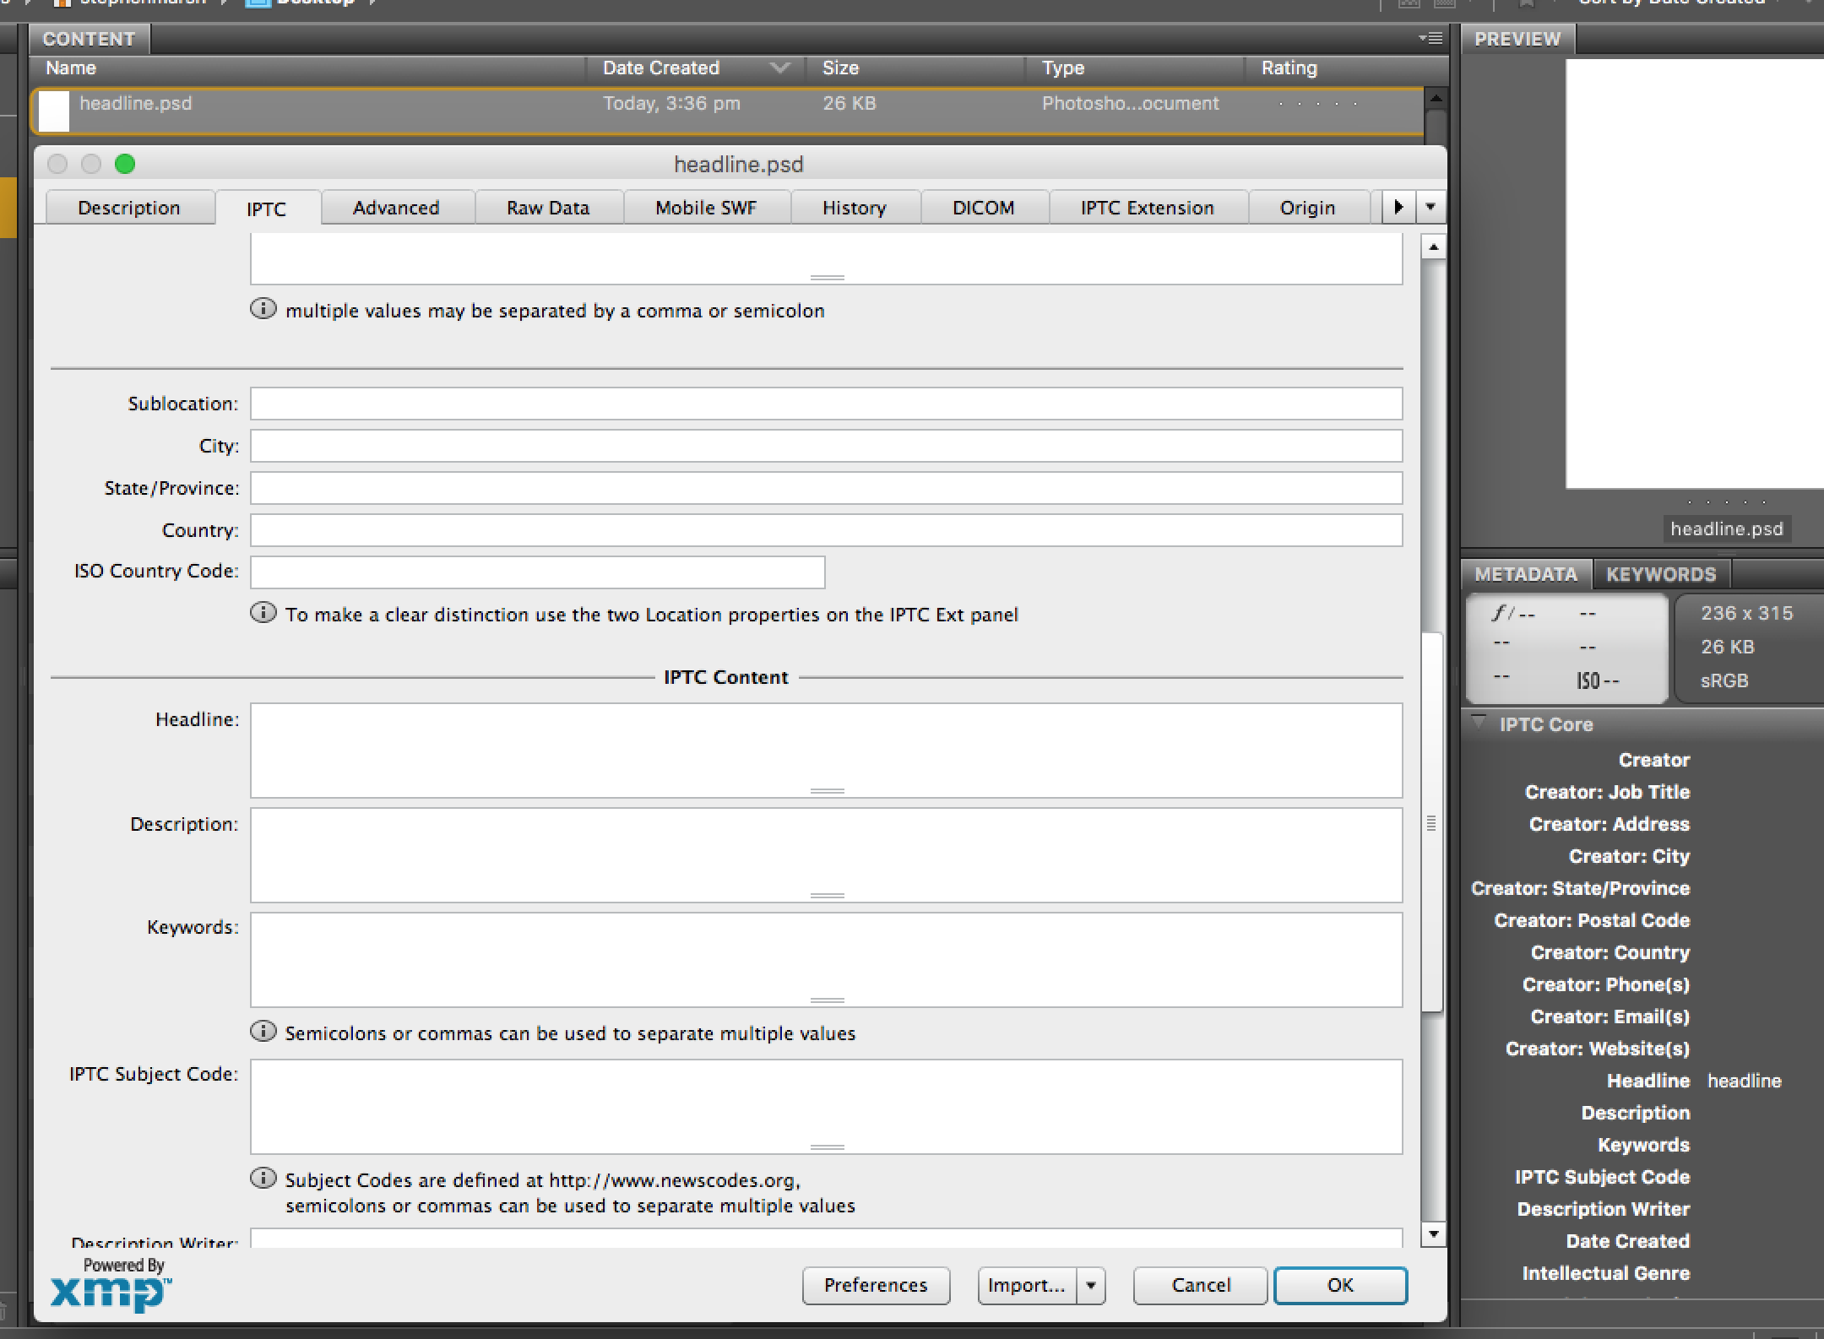1824x1339 pixels.
Task: Expand IPTC Core section in sidebar
Action: point(1479,724)
